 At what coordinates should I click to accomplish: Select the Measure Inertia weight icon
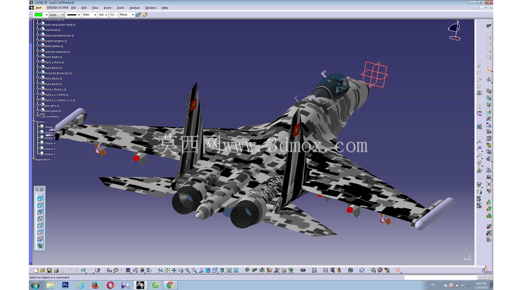coord(339,270)
